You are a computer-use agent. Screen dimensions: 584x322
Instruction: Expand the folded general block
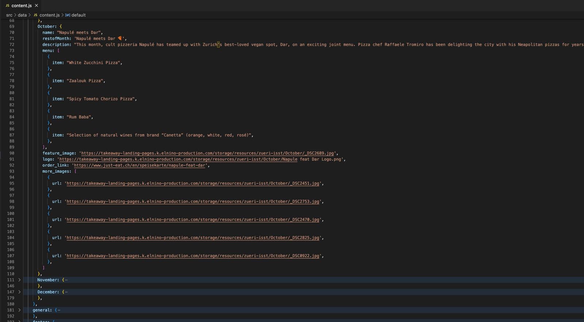[x=19, y=310]
